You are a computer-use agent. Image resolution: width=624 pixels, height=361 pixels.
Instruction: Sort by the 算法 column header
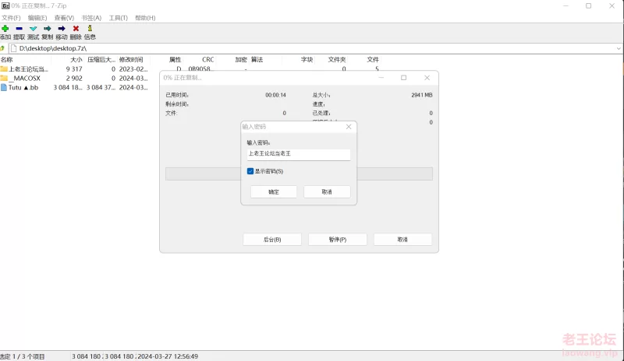pos(257,60)
